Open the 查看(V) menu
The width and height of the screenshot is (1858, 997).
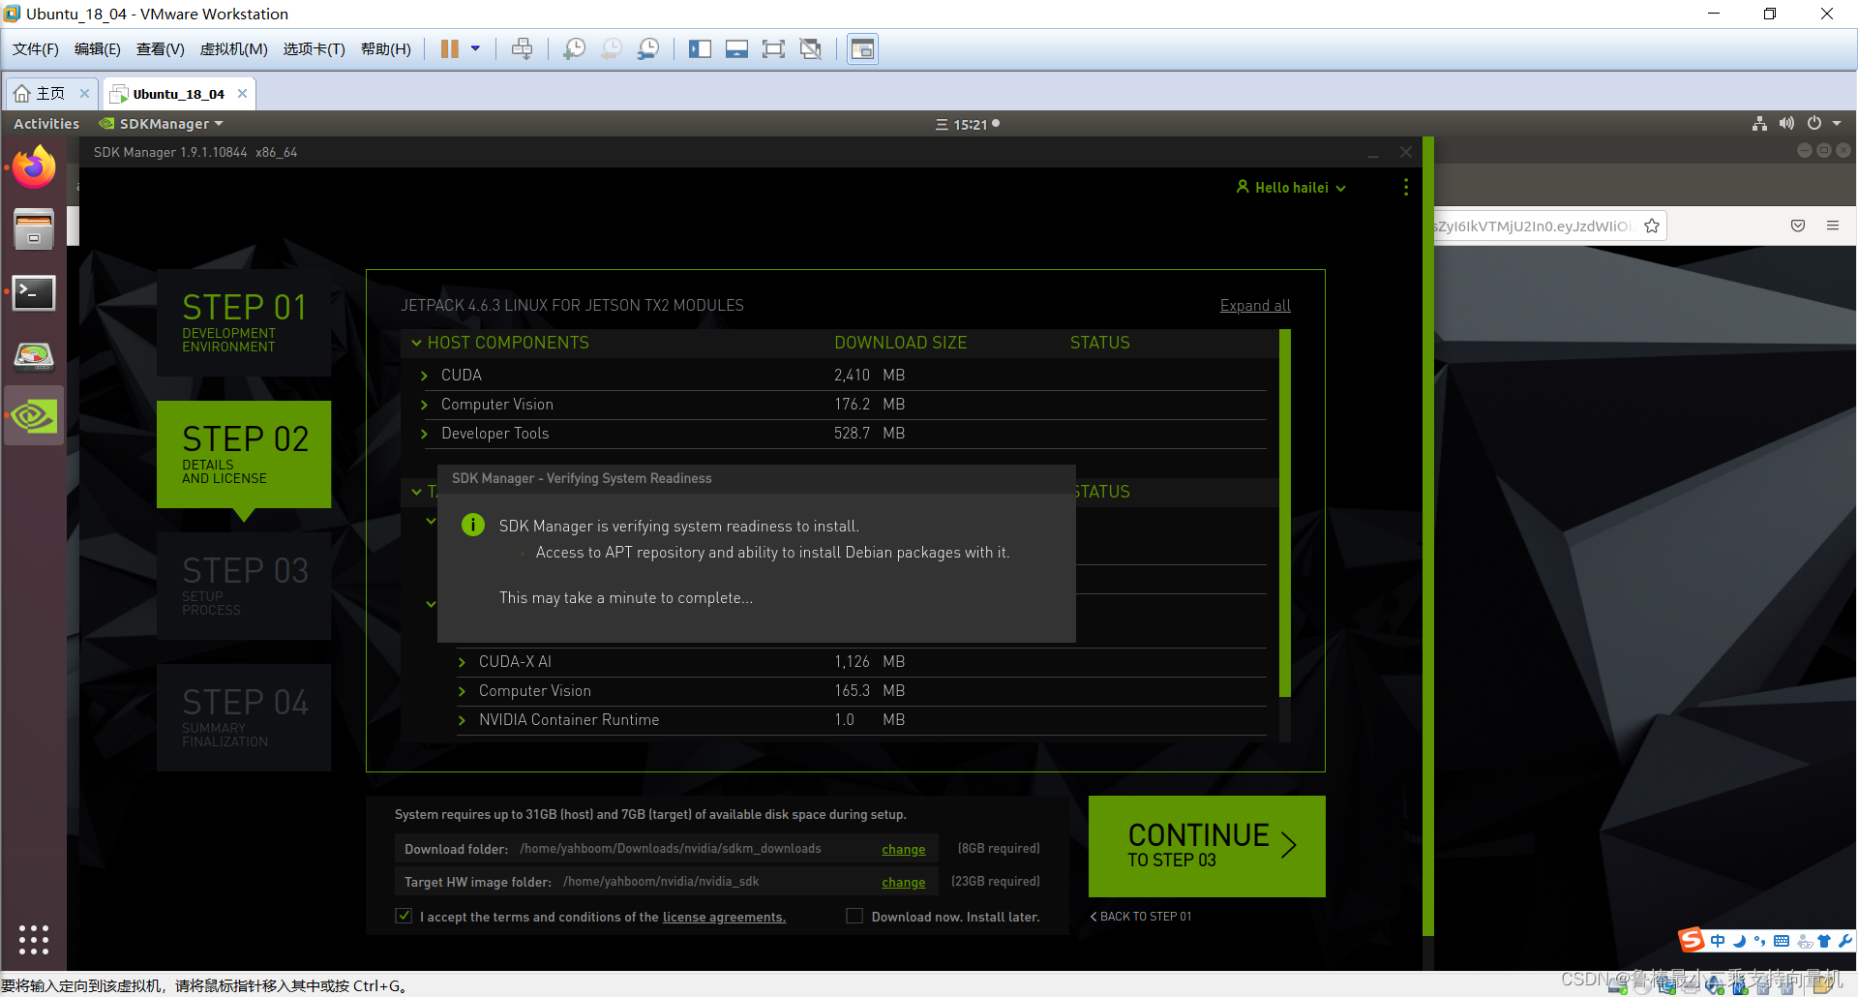[161, 49]
